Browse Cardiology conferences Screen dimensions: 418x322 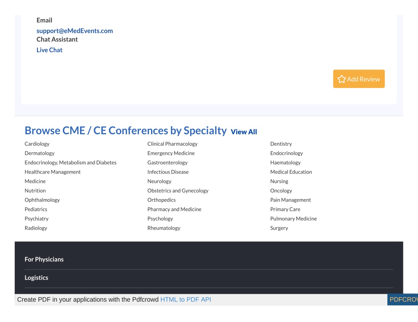pyautogui.click(x=37, y=144)
